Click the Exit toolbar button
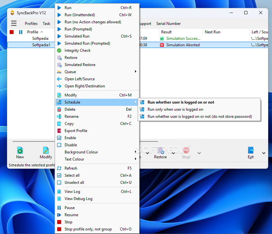The image size is (272, 234). [x=251, y=153]
